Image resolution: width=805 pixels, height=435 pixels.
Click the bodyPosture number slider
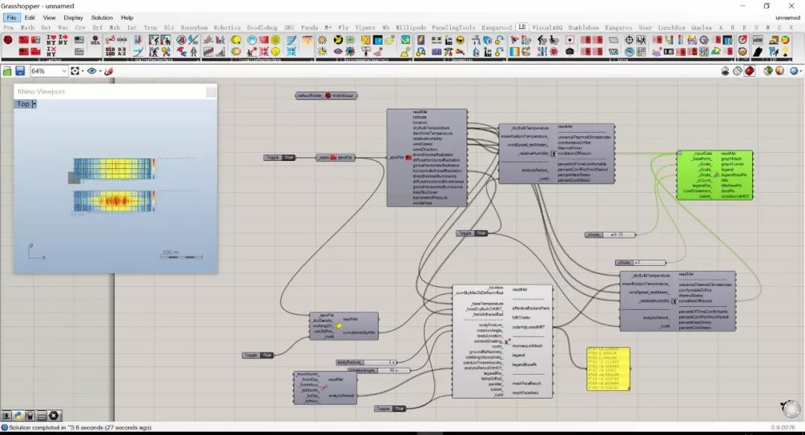(367, 362)
